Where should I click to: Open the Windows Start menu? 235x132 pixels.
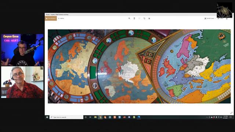click(x=47, y=117)
